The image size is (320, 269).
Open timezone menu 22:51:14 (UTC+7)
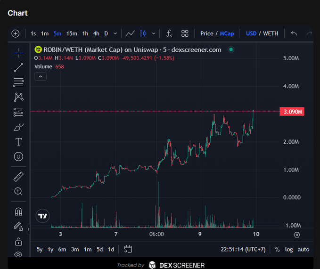(243, 249)
